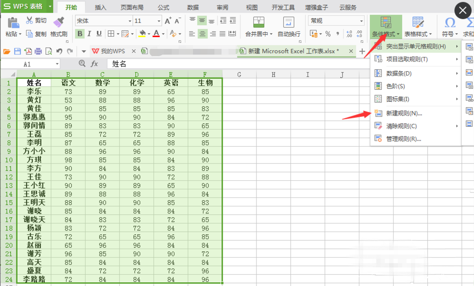Open the font color swatch picker
Screen dimensions: 474x286
point(156,33)
